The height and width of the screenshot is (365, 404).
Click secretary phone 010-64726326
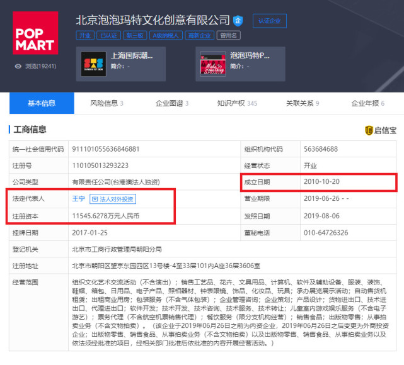click(326, 233)
